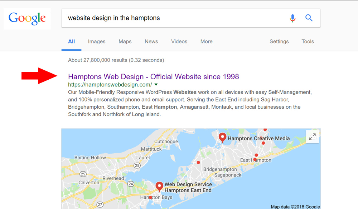Click route 25 shield near Calverton

(x=83, y=174)
